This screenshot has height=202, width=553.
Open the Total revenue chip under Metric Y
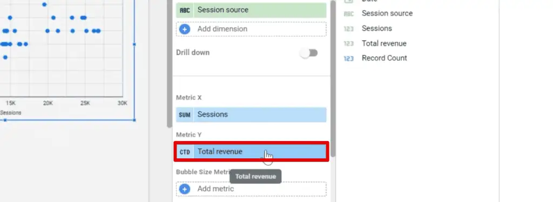click(x=251, y=152)
